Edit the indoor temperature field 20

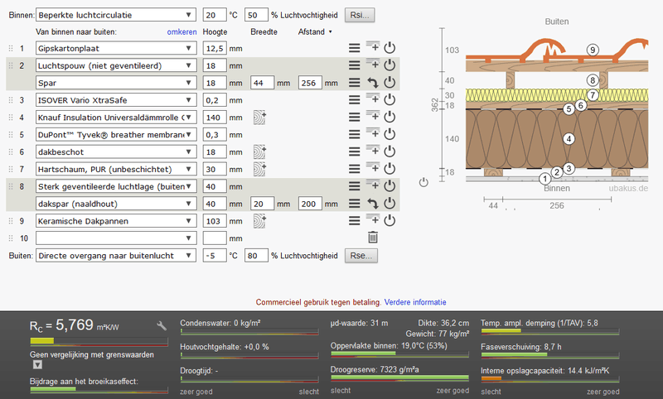(x=215, y=15)
